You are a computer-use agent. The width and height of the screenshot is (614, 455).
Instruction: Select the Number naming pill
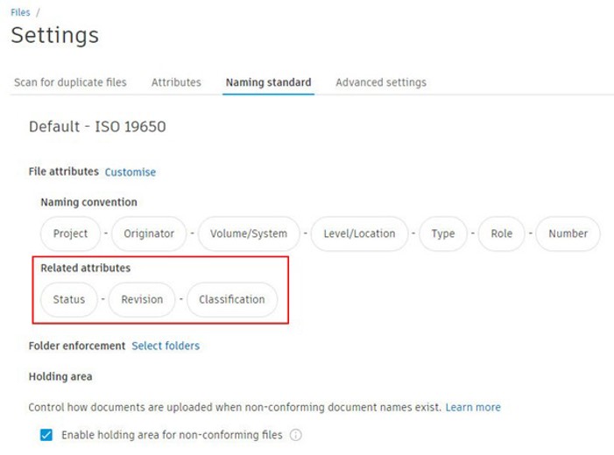[x=568, y=234]
